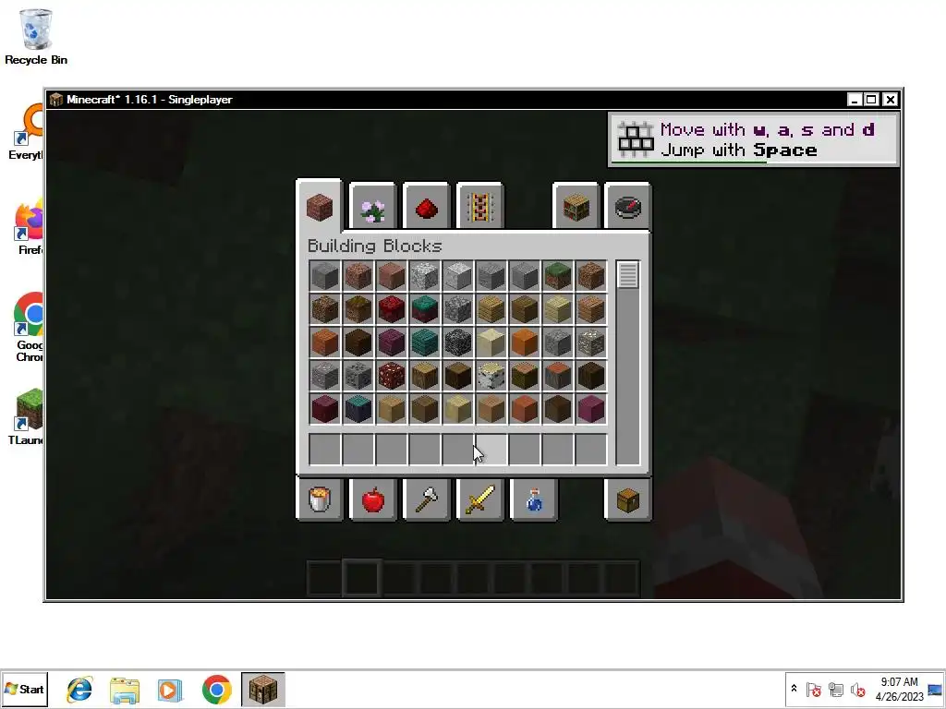Click the muted volume tray icon
Screen dimensions: 946x709
pos(857,689)
